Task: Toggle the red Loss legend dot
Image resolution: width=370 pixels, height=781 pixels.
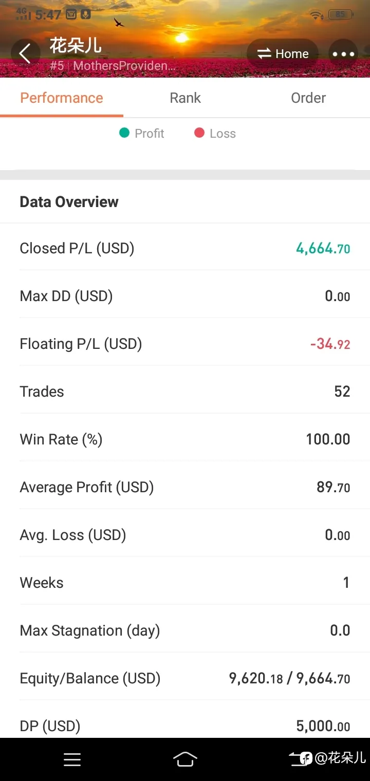Action: pos(199,133)
